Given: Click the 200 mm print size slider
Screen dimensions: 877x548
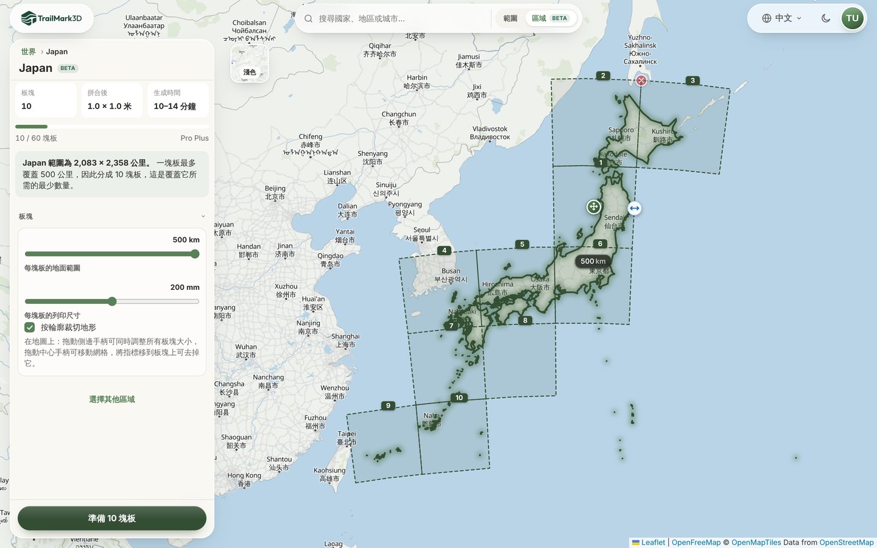Looking at the screenshot, I should tap(112, 301).
